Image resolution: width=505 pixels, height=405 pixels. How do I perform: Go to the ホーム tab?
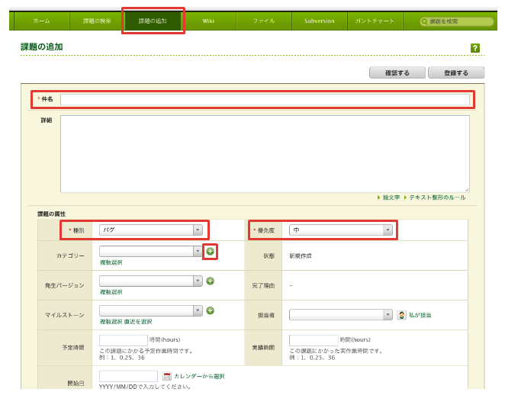click(x=41, y=21)
